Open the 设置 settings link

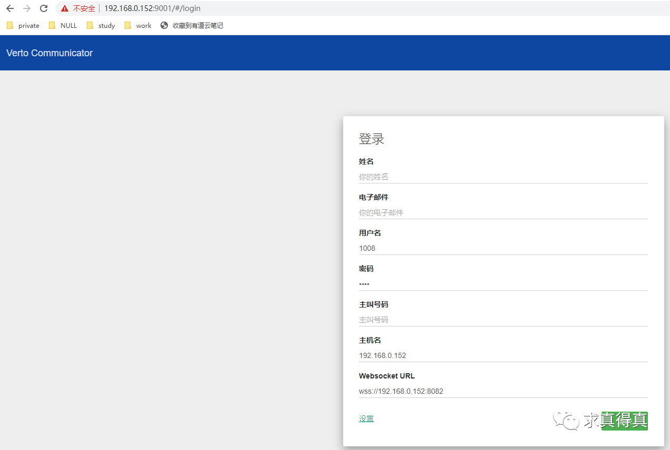(366, 419)
